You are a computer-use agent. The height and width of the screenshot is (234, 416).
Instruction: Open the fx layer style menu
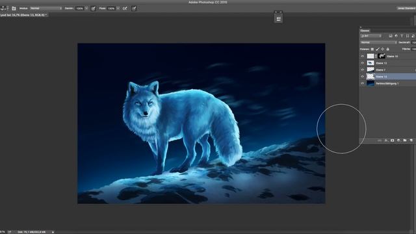(386, 140)
